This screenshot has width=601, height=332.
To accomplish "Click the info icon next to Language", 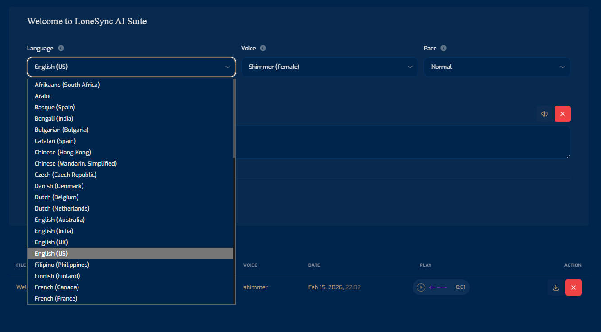I will click(61, 48).
